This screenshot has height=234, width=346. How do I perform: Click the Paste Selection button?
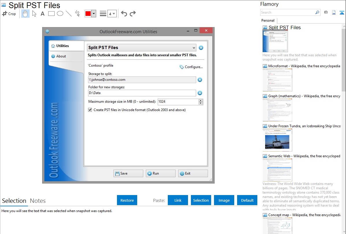tap(201, 200)
